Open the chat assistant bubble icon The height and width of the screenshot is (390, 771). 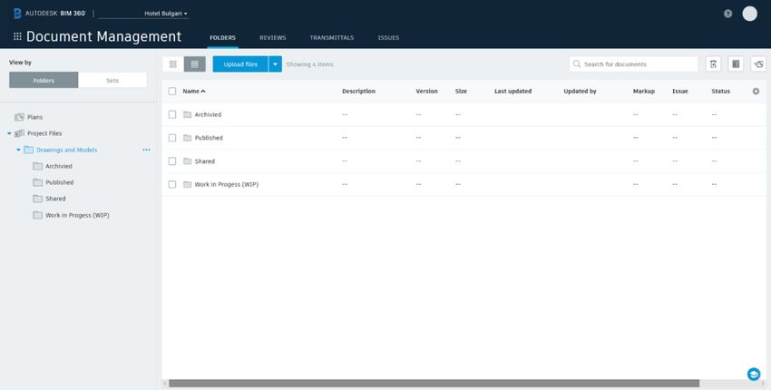click(753, 374)
